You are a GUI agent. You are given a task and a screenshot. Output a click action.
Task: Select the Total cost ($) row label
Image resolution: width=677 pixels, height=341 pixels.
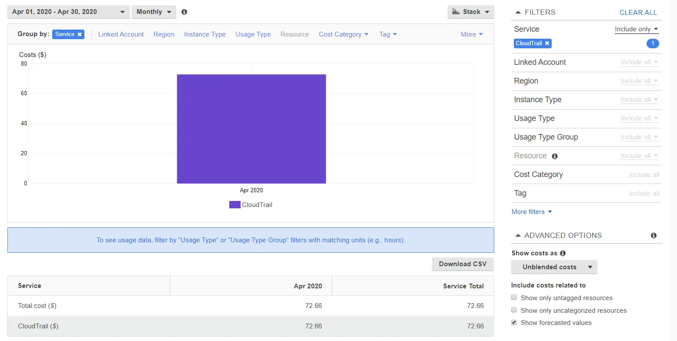[x=37, y=306]
